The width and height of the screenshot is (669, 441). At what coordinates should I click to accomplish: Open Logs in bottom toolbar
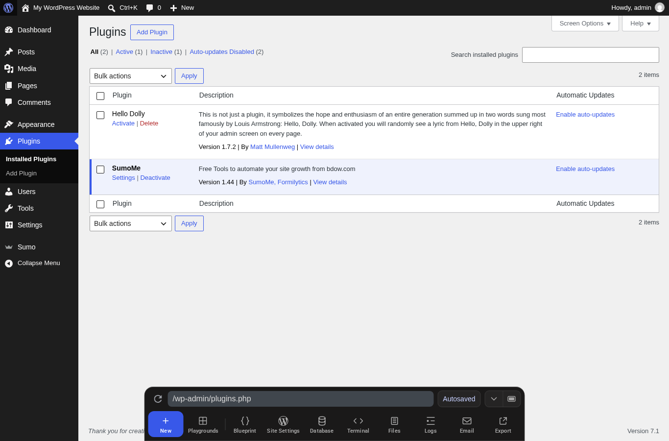tap(430, 424)
